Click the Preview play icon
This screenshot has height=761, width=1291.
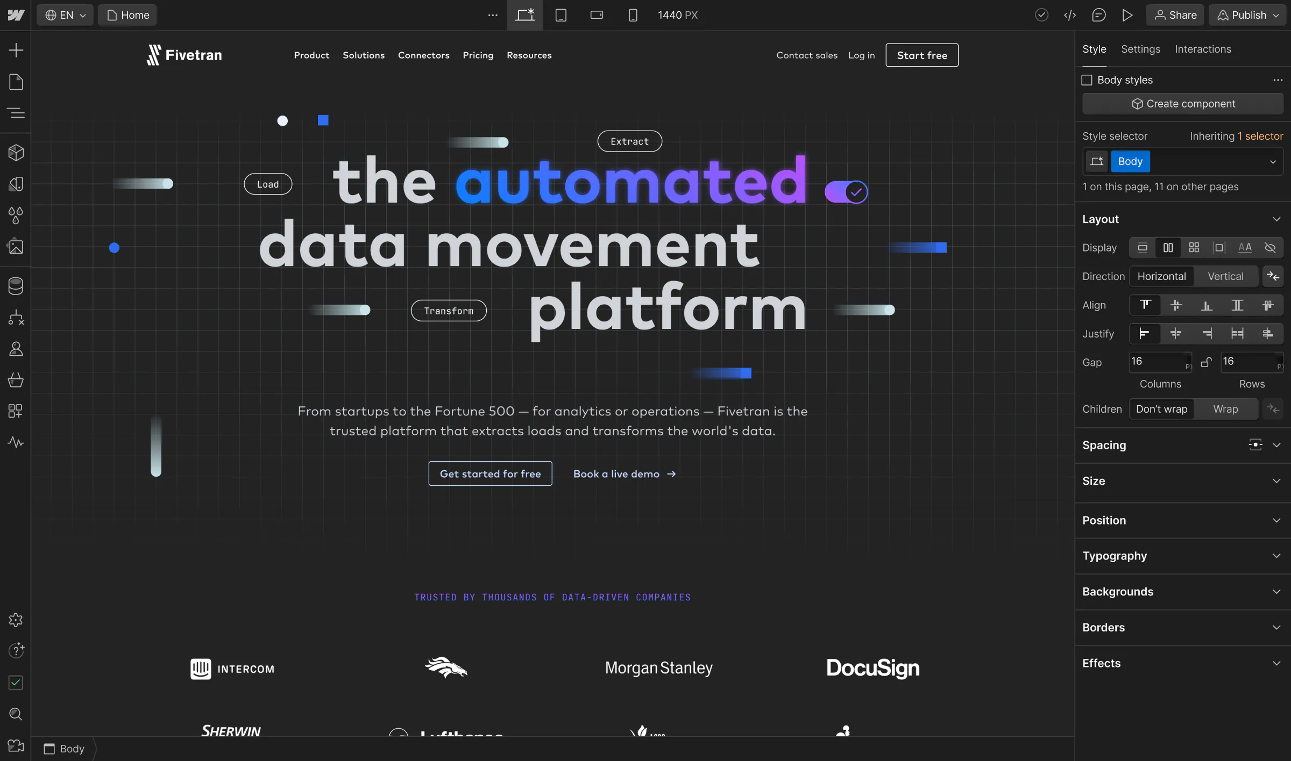pos(1127,15)
